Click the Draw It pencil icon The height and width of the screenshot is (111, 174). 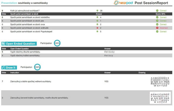point(3,67)
